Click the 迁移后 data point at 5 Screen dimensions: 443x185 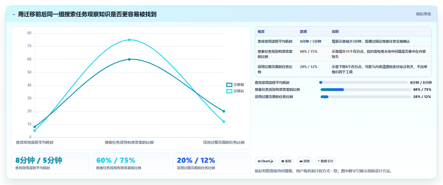[35, 131]
